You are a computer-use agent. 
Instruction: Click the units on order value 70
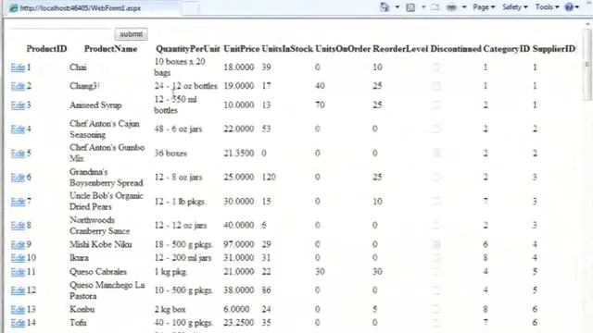(320, 105)
